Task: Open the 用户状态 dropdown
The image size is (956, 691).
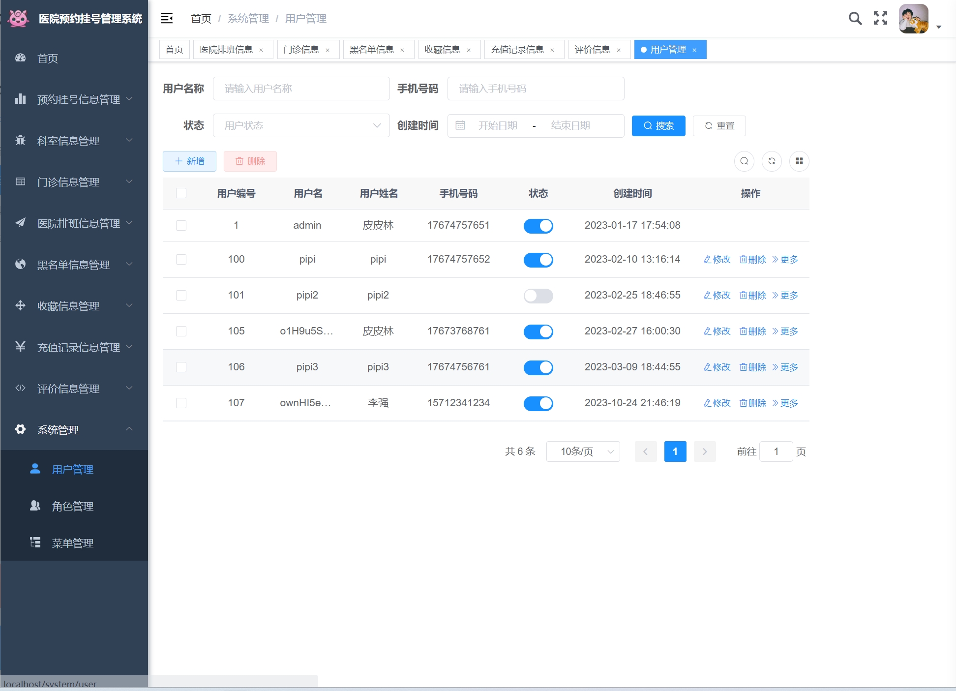Action: (301, 125)
